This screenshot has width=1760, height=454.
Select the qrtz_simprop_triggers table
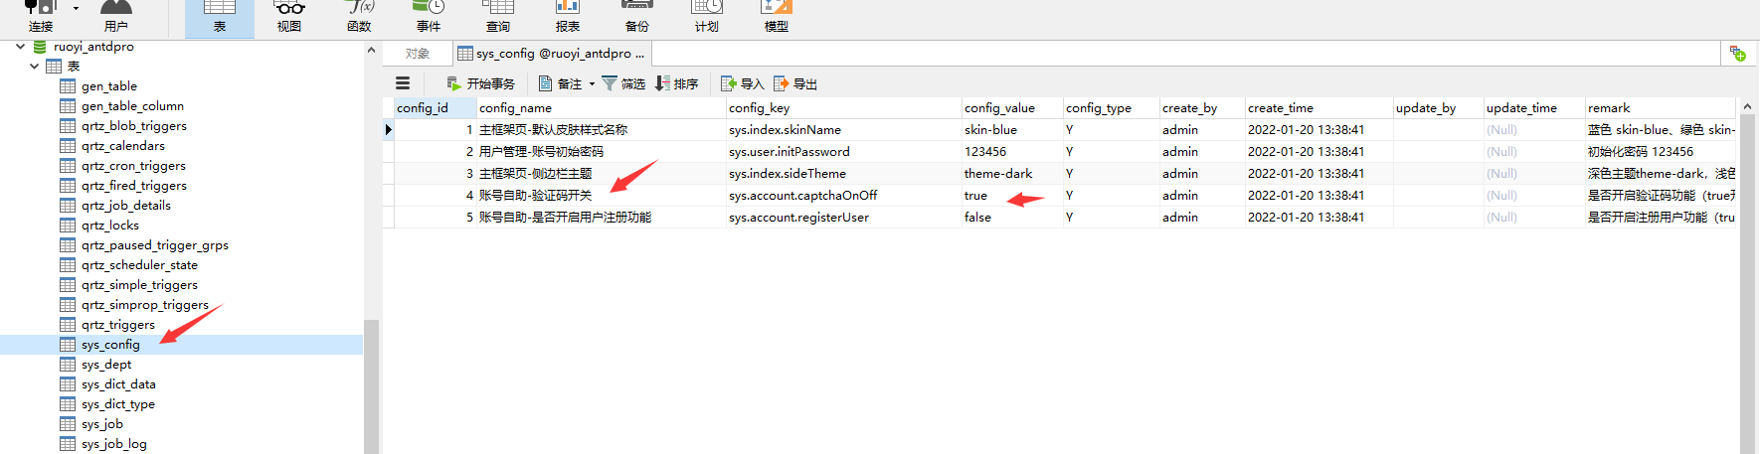(145, 305)
